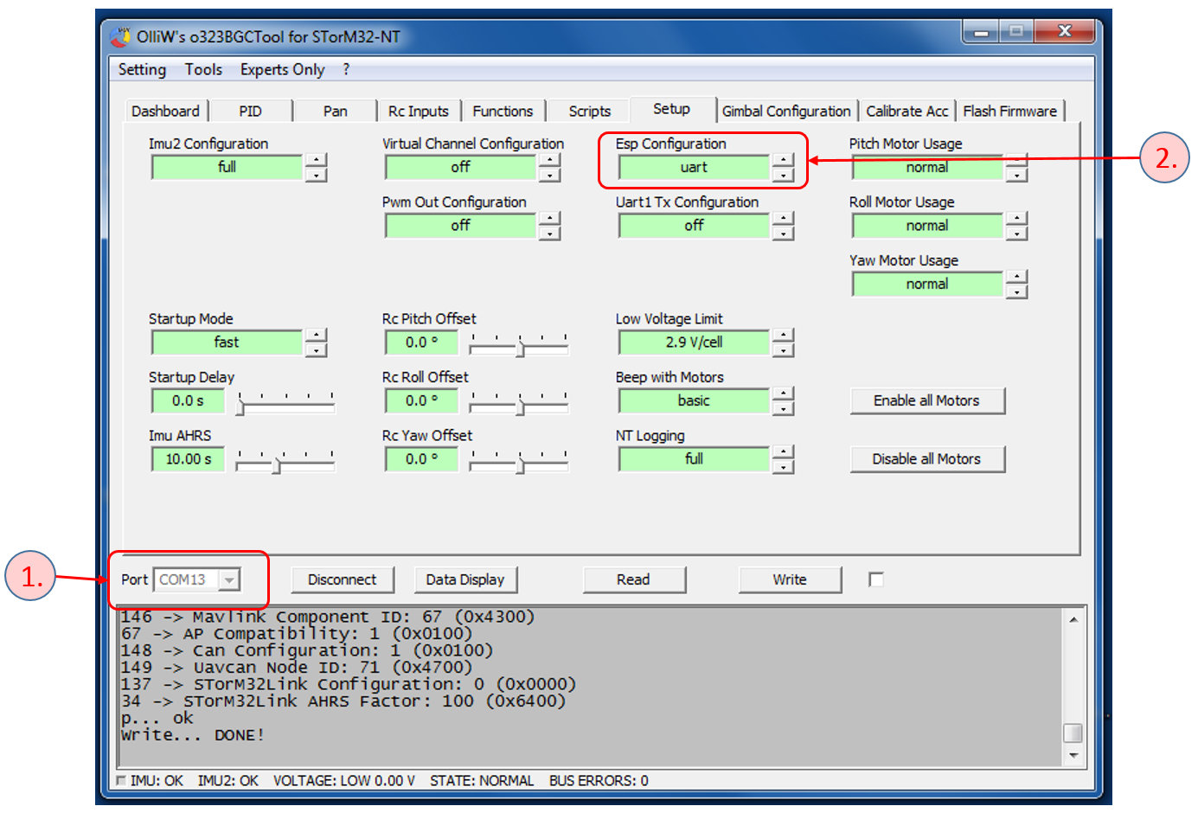This screenshot has height=819, width=1198.
Task: Step up the Yaw Motor Usage value
Action: [x=1016, y=277]
